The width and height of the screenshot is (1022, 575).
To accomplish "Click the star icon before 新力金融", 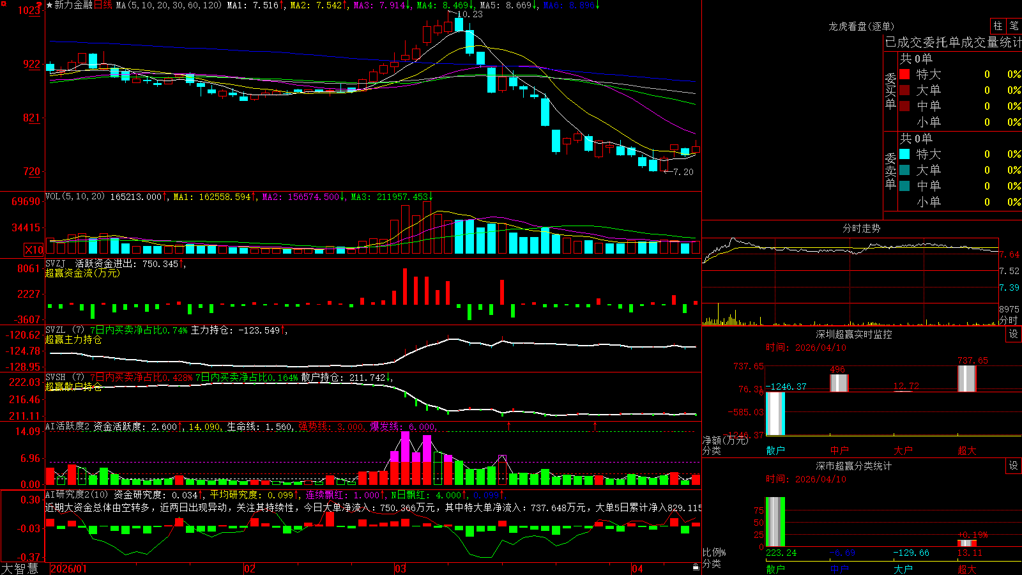I will (x=50, y=5).
